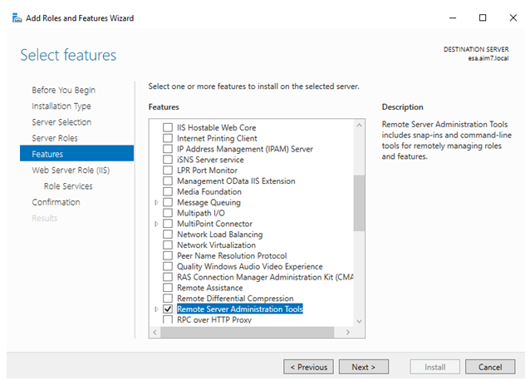The image size is (525, 381).
Task: Click the Select features page heading
Action: click(68, 55)
